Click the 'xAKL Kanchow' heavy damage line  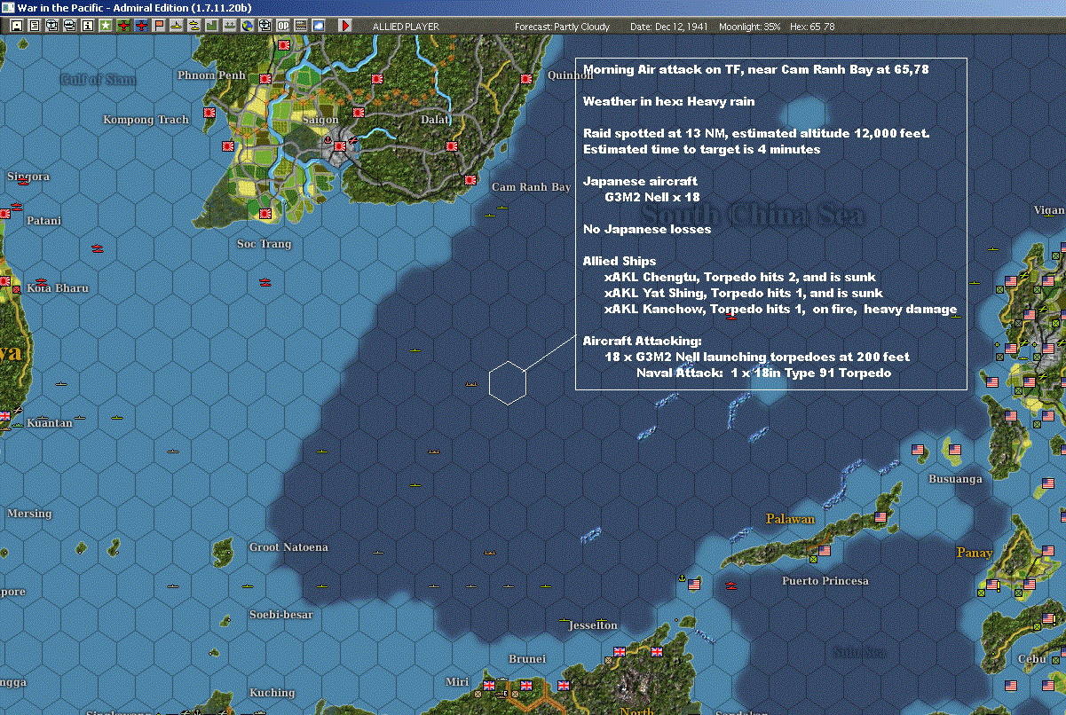pyautogui.click(x=780, y=309)
